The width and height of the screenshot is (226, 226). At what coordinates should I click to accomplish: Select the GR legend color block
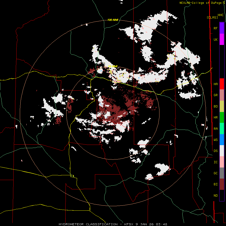(222, 95)
